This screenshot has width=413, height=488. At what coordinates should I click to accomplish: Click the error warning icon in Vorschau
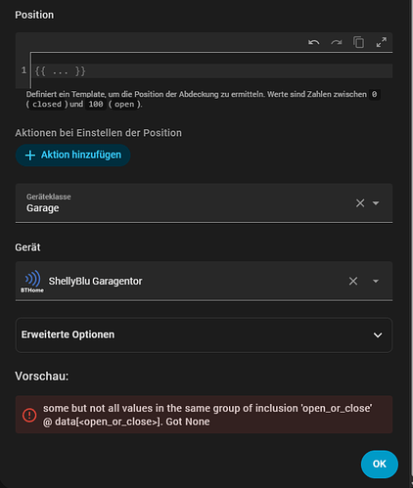29,415
